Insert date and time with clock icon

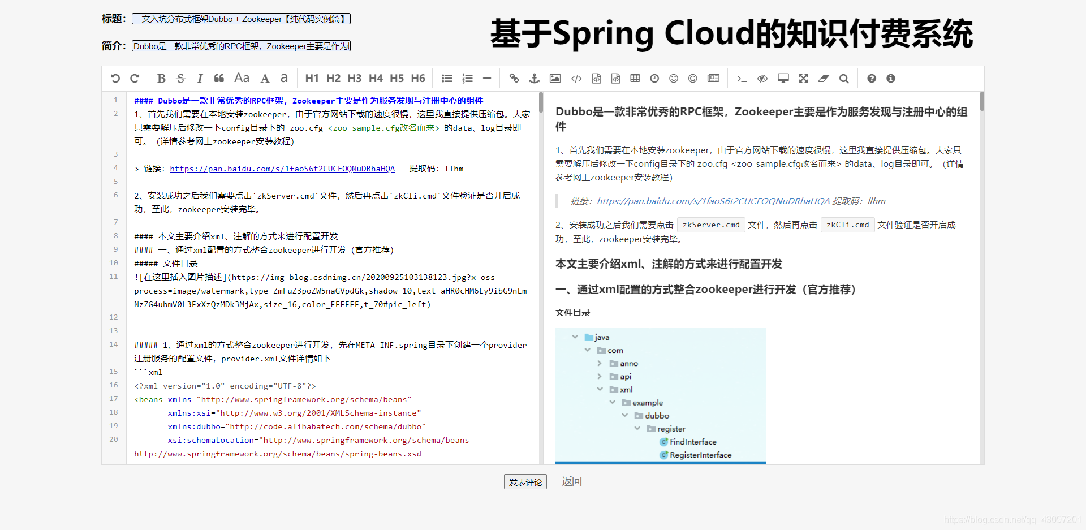pyautogui.click(x=654, y=79)
